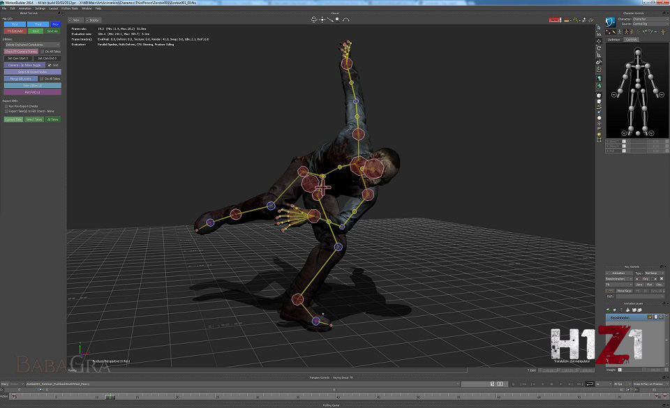Toggle the layer Weight key checkbox
The width and height of the screenshot is (670, 408).
(x=620, y=370)
